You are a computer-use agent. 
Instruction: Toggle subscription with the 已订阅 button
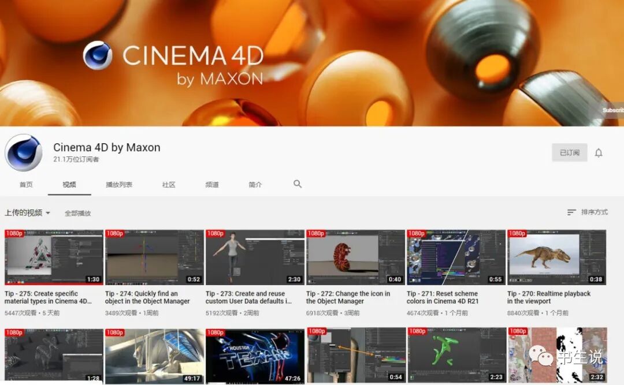point(569,152)
